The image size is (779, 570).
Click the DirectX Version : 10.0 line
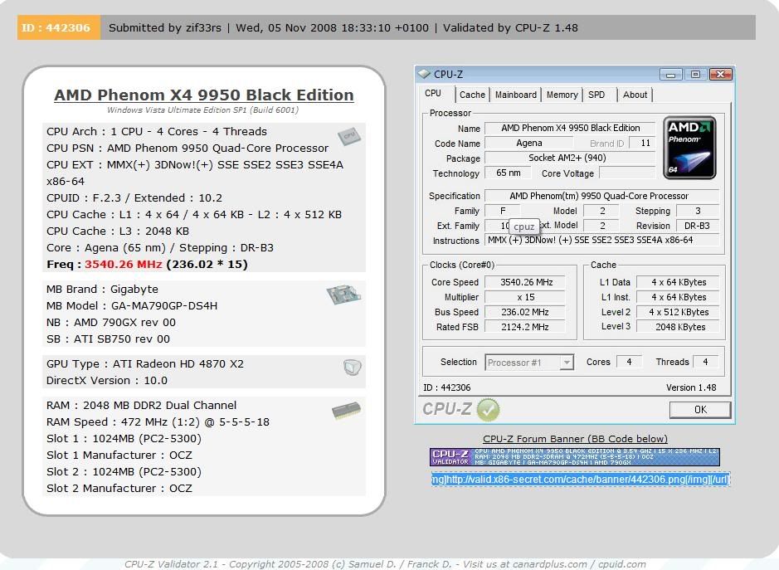tap(107, 381)
